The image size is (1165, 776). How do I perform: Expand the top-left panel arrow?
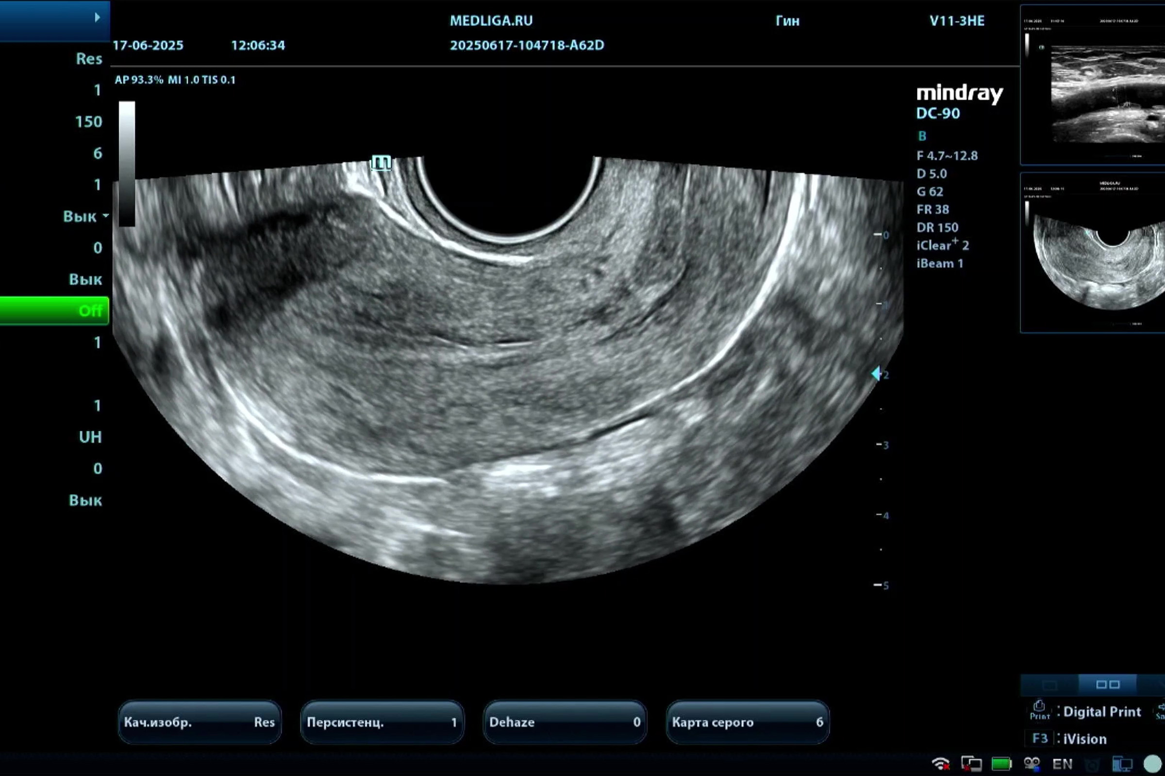[x=97, y=17]
